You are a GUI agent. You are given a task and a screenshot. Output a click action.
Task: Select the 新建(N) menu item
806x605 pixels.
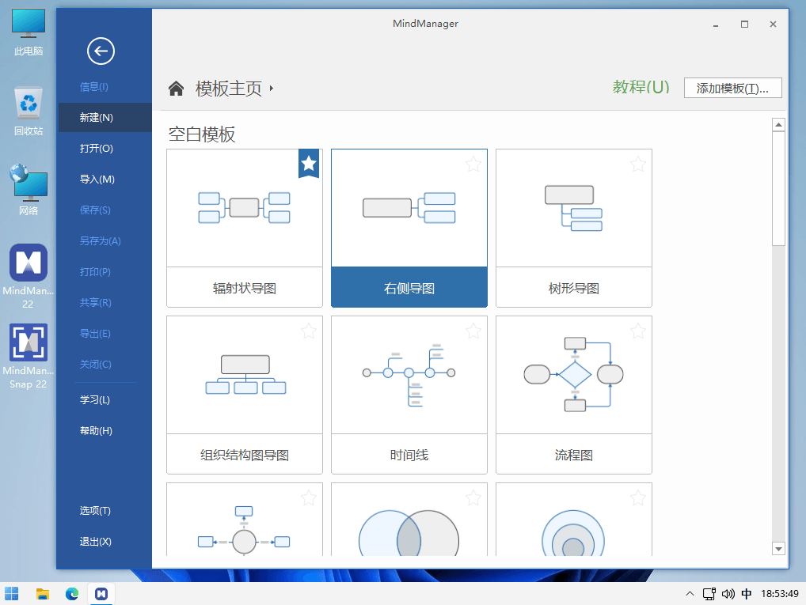[105, 118]
